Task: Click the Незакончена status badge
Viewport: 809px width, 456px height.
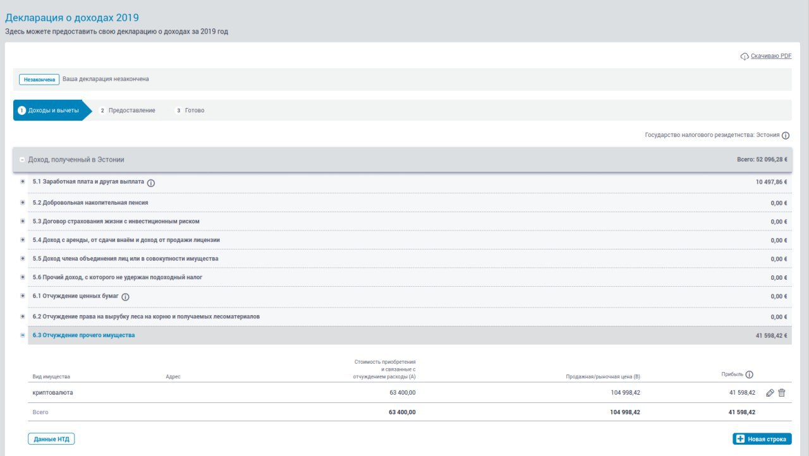Action: 39,80
